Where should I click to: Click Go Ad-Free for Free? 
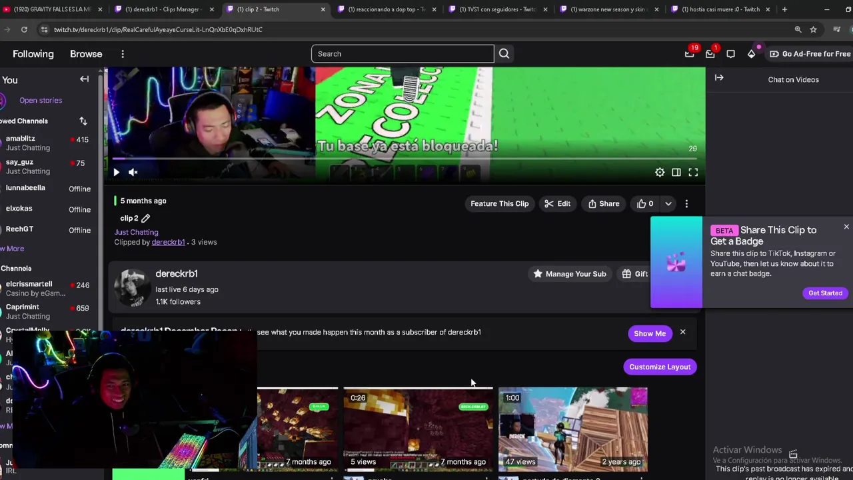pos(810,54)
